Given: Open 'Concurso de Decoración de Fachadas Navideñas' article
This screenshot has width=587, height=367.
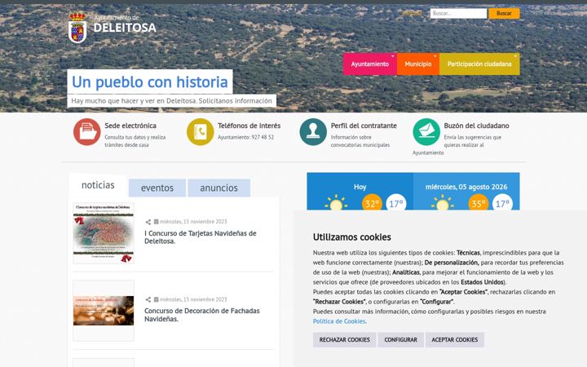Looking at the screenshot, I should click(202, 315).
